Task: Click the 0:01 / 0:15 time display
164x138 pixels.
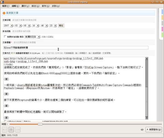Action: 12,135
